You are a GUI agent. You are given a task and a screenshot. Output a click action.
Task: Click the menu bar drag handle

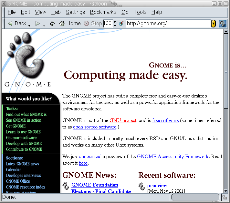3,12
